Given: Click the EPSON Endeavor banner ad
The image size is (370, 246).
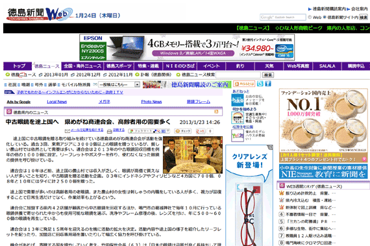Looking at the screenshot, I should coord(187,47).
